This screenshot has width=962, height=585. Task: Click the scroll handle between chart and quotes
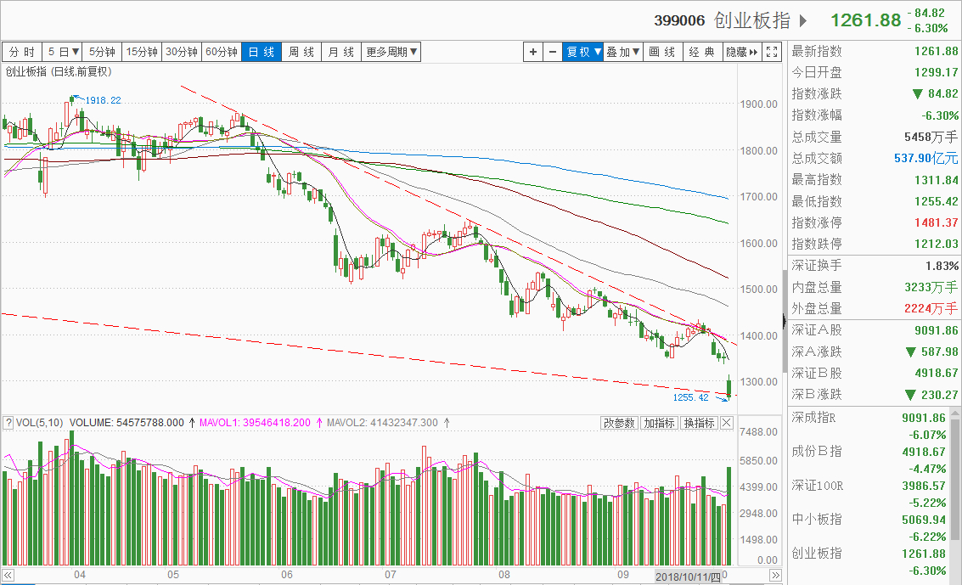[784, 319]
